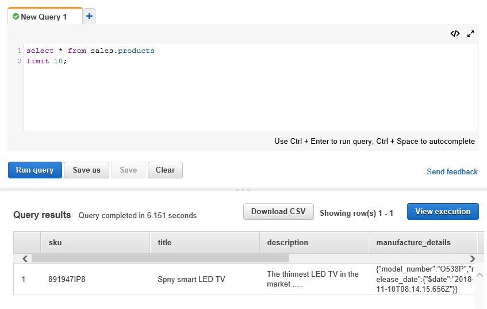Click the up chevron beside result row
Screen dimensions: 487x309
pos(480,275)
